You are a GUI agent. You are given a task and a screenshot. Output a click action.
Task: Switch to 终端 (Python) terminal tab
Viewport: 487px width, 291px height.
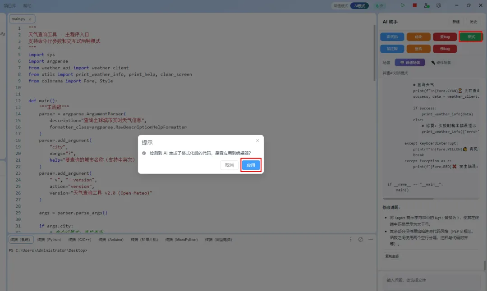[49, 240]
